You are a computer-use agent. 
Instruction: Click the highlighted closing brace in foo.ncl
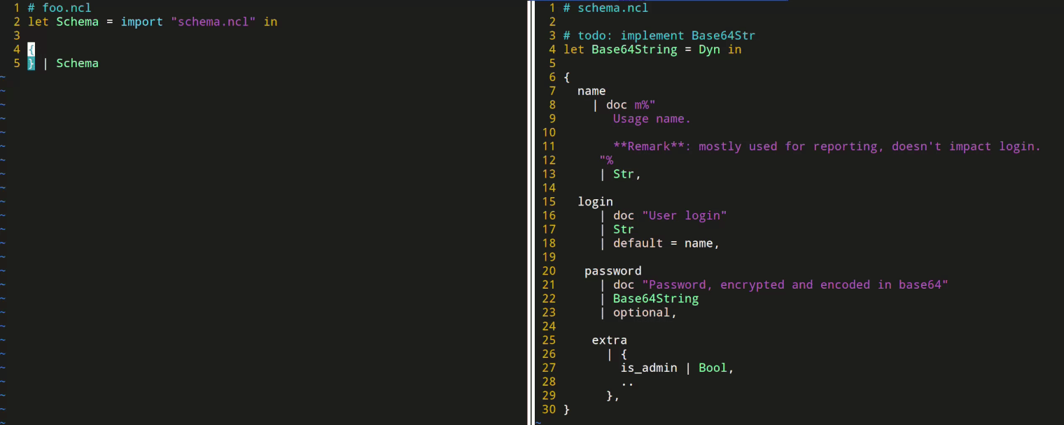(31, 64)
